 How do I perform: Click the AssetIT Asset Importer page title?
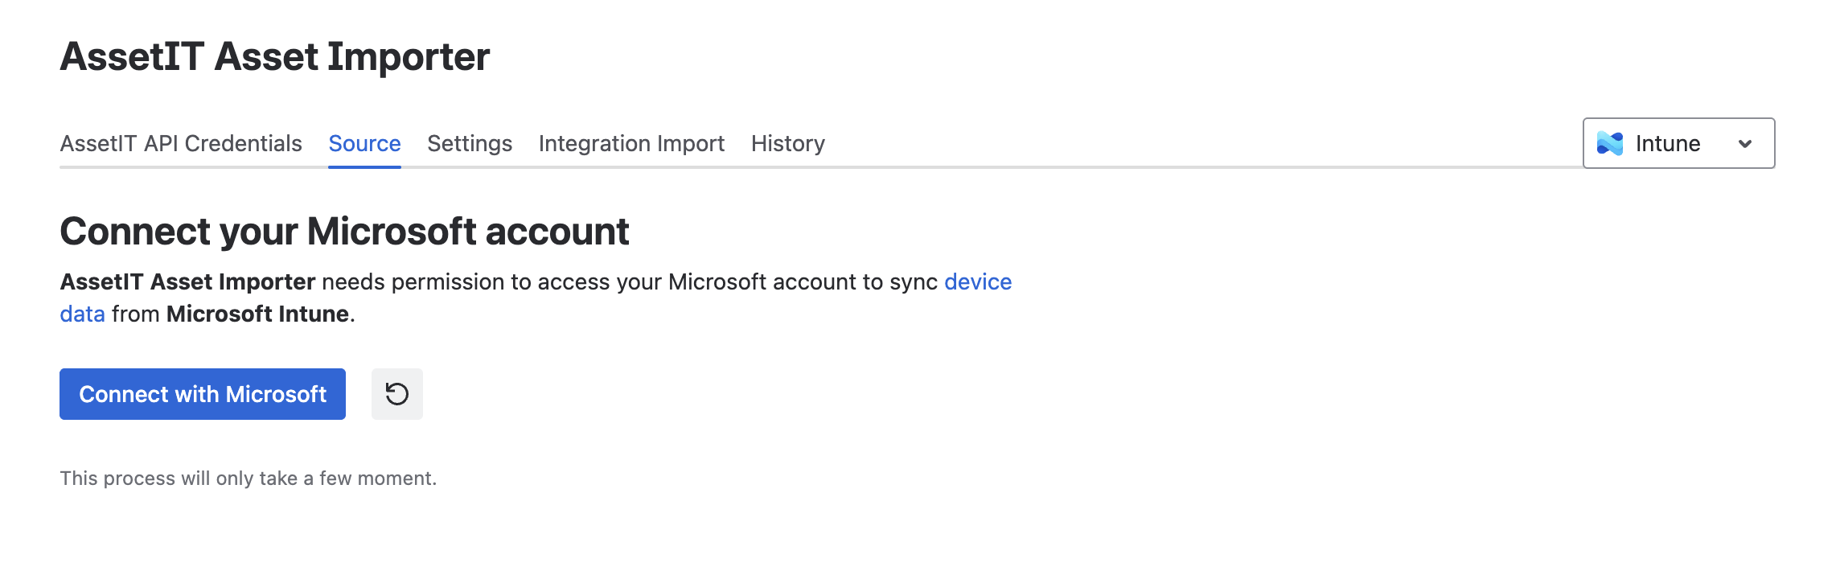275,56
